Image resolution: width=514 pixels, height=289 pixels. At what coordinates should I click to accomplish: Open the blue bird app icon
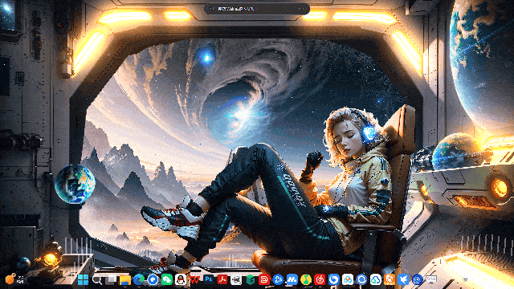pos(403,279)
